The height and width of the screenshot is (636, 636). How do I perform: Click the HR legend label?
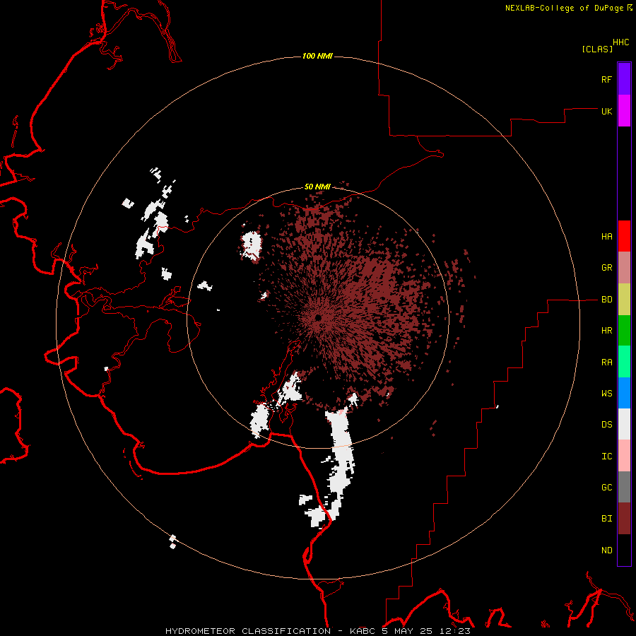click(606, 331)
